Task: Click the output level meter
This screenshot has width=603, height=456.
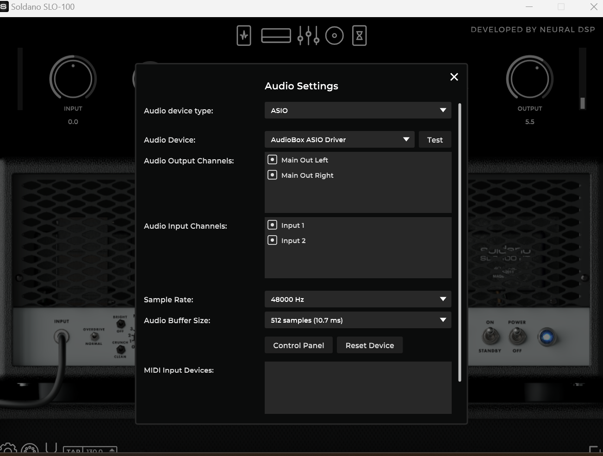Action: pos(583,79)
